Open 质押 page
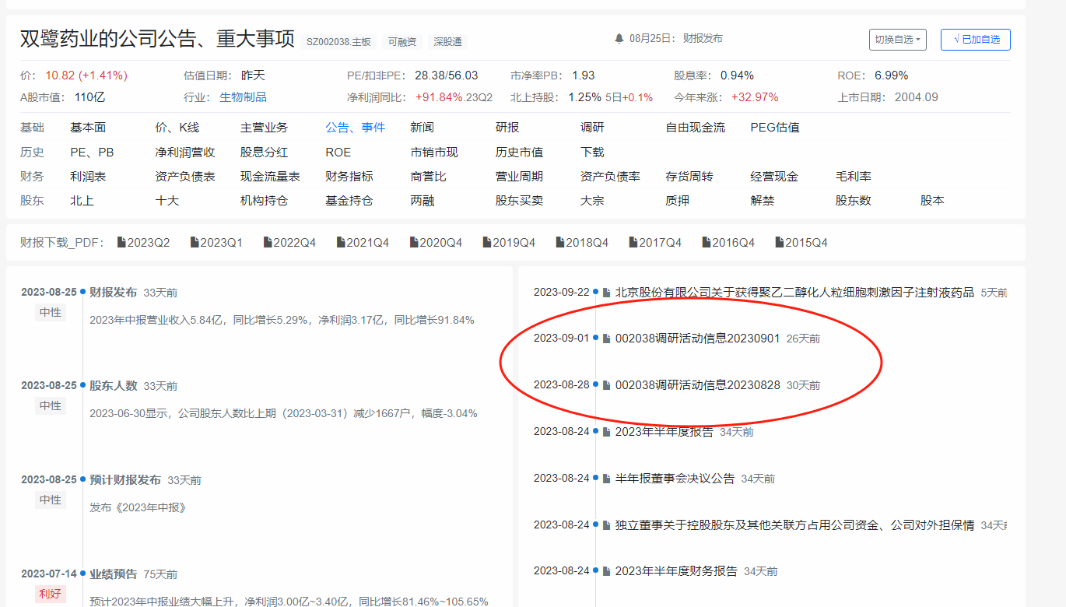The width and height of the screenshot is (1066, 607). click(x=677, y=201)
